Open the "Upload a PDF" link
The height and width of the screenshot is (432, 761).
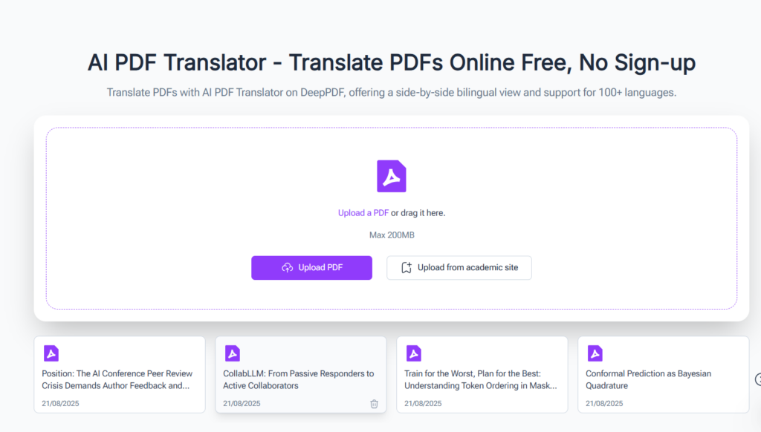point(363,212)
